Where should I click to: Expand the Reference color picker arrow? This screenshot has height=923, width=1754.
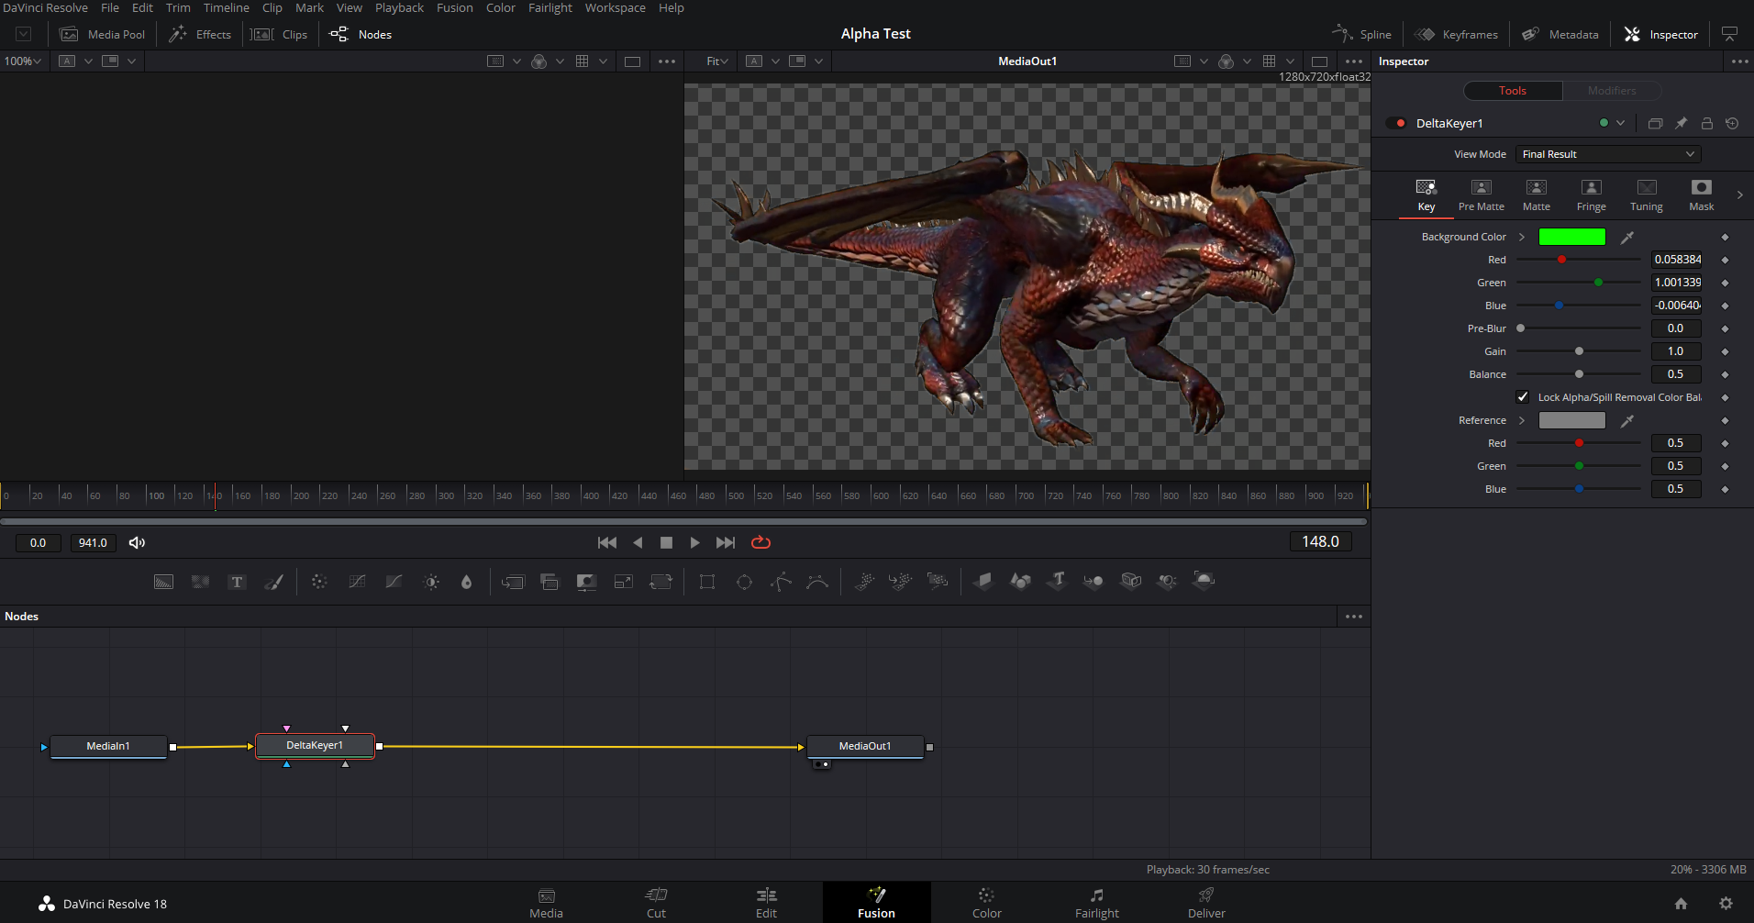1522,420
